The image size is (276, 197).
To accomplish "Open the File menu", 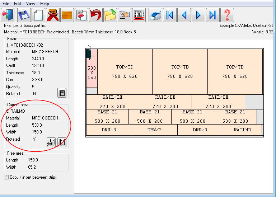I will (x=6, y=4).
